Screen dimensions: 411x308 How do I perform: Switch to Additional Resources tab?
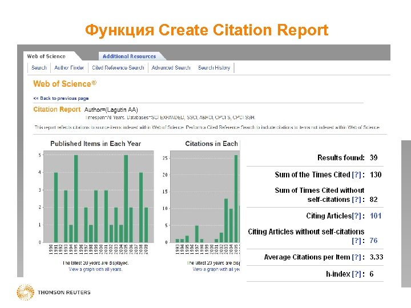pyautogui.click(x=129, y=56)
